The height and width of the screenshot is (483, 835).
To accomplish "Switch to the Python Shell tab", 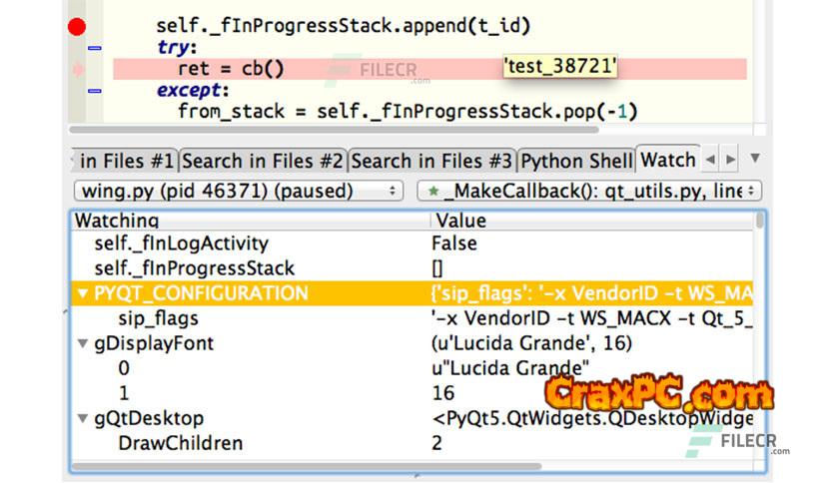I will 576,160.
